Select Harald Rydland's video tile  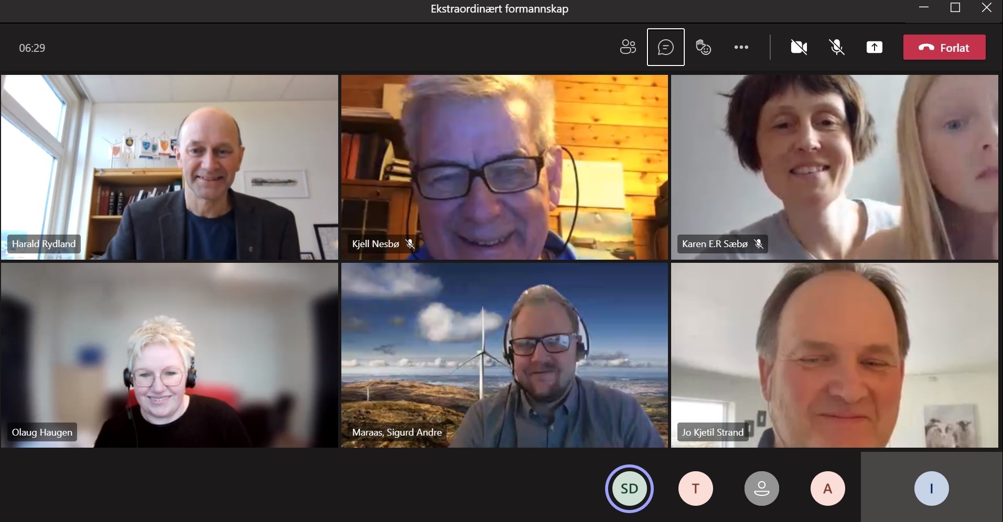click(x=169, y=167)
